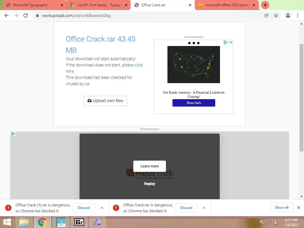Open AdChoices icon on top ad
The height and width of the screenshot is (228, 304).
click(x=226, y=42)
